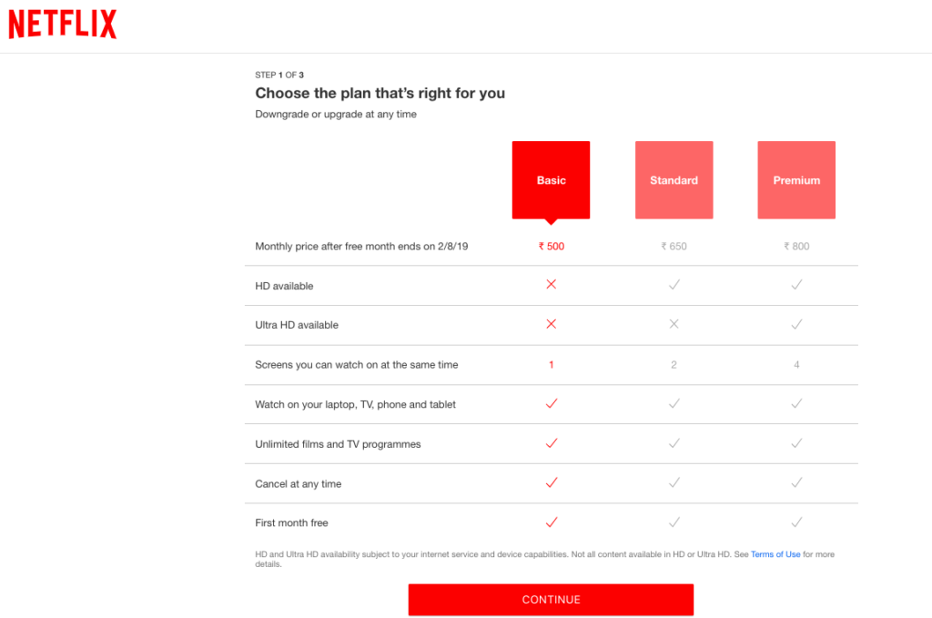Click the red X under Basic Ultra HD
932x618 pixels.
(551, 324)
